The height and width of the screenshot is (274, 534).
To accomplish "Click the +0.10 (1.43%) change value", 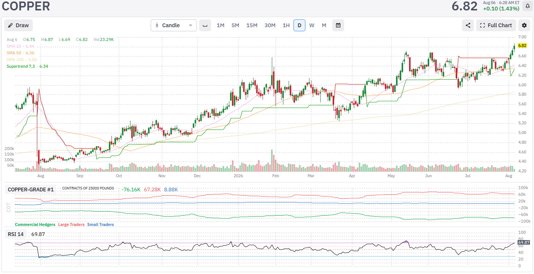I will pos(501,9).
